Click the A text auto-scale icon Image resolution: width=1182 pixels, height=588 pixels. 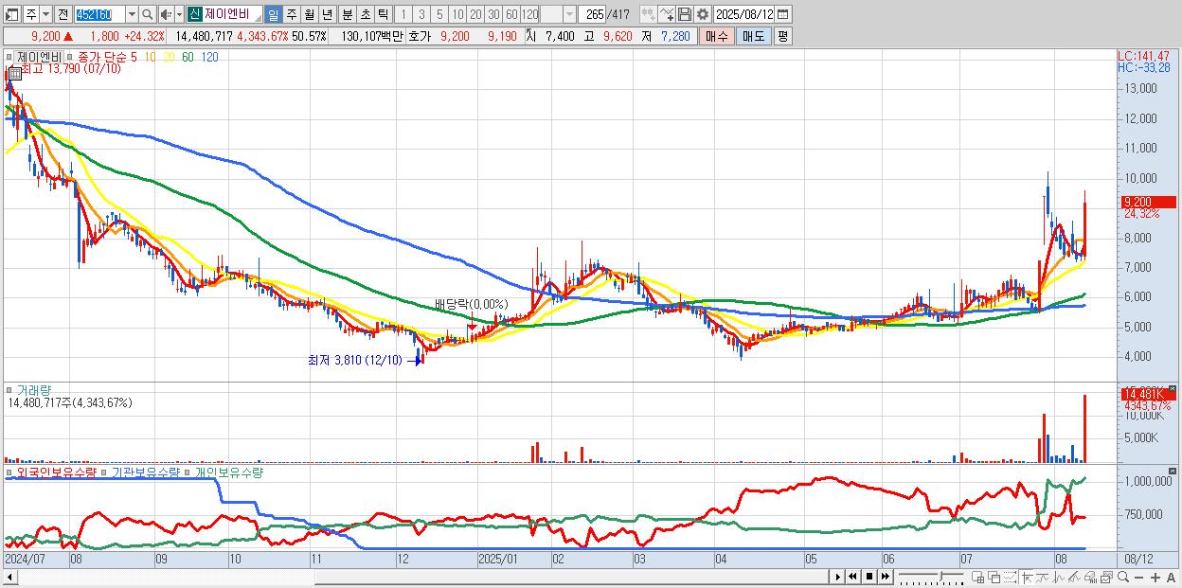[x=1171, y=577]
